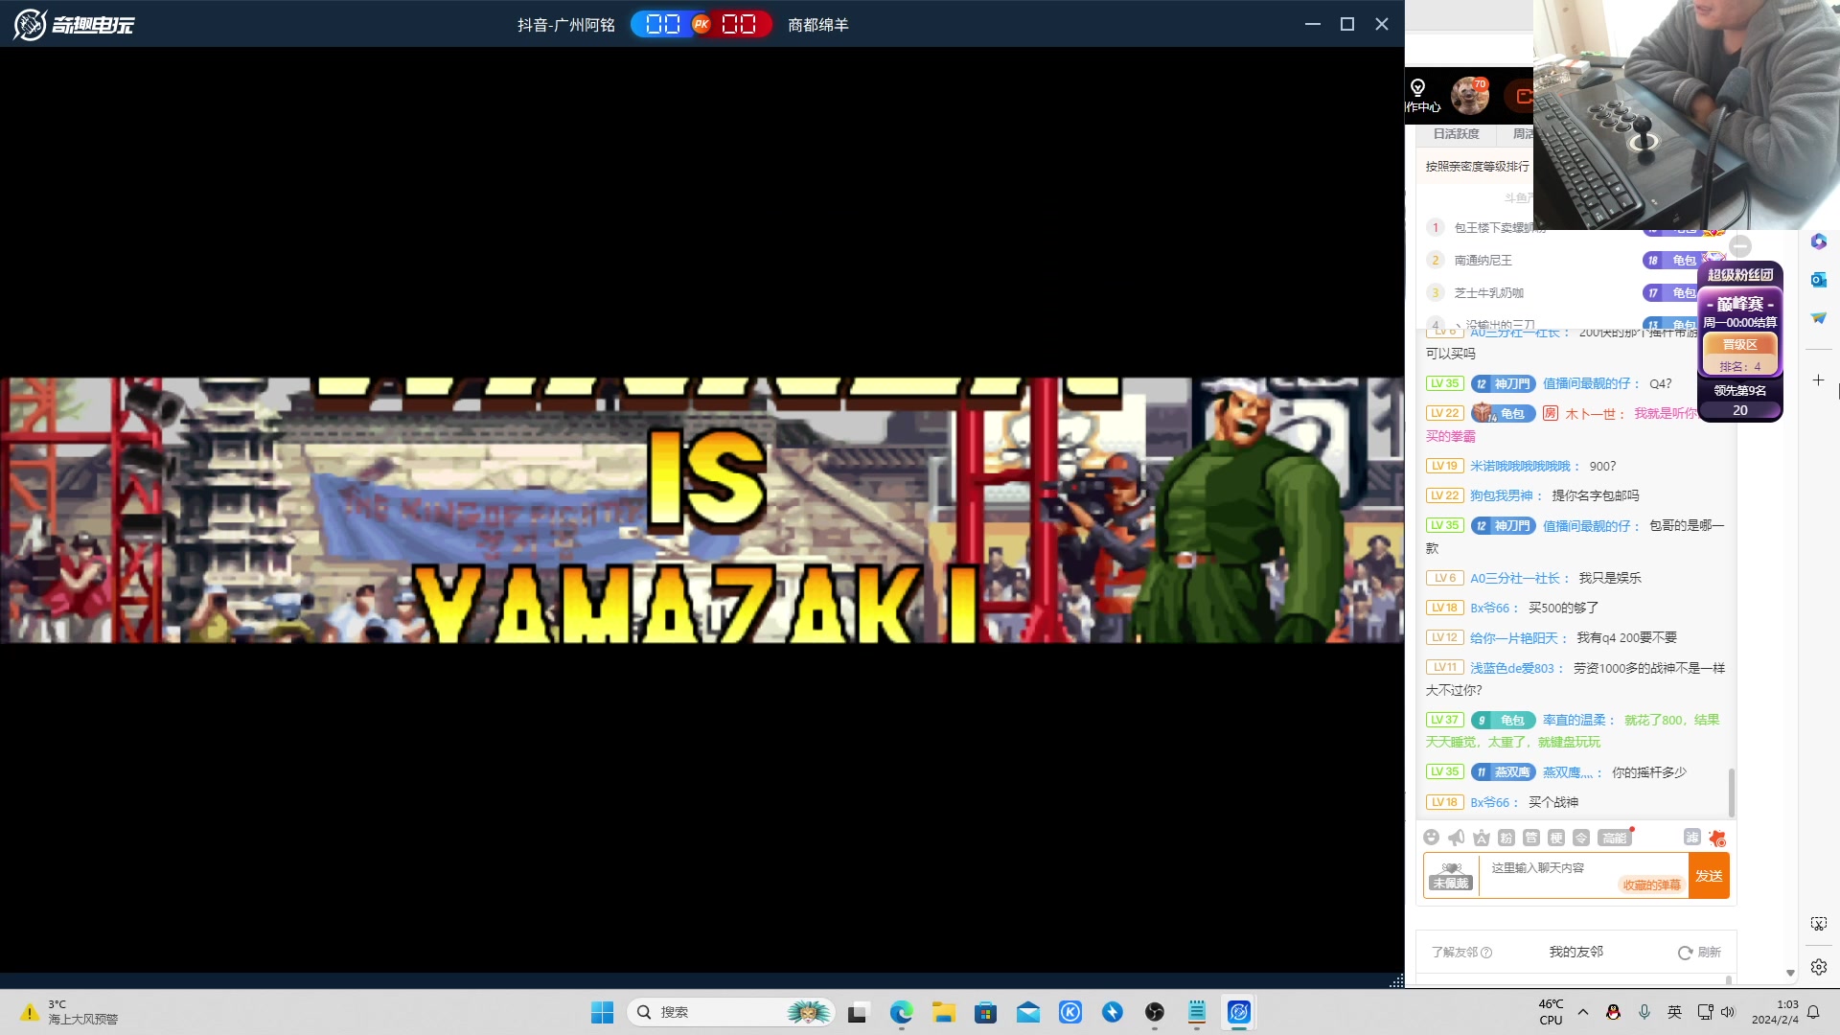
Task: Click the 晋级区 ranking badge
Action: 1739,345
